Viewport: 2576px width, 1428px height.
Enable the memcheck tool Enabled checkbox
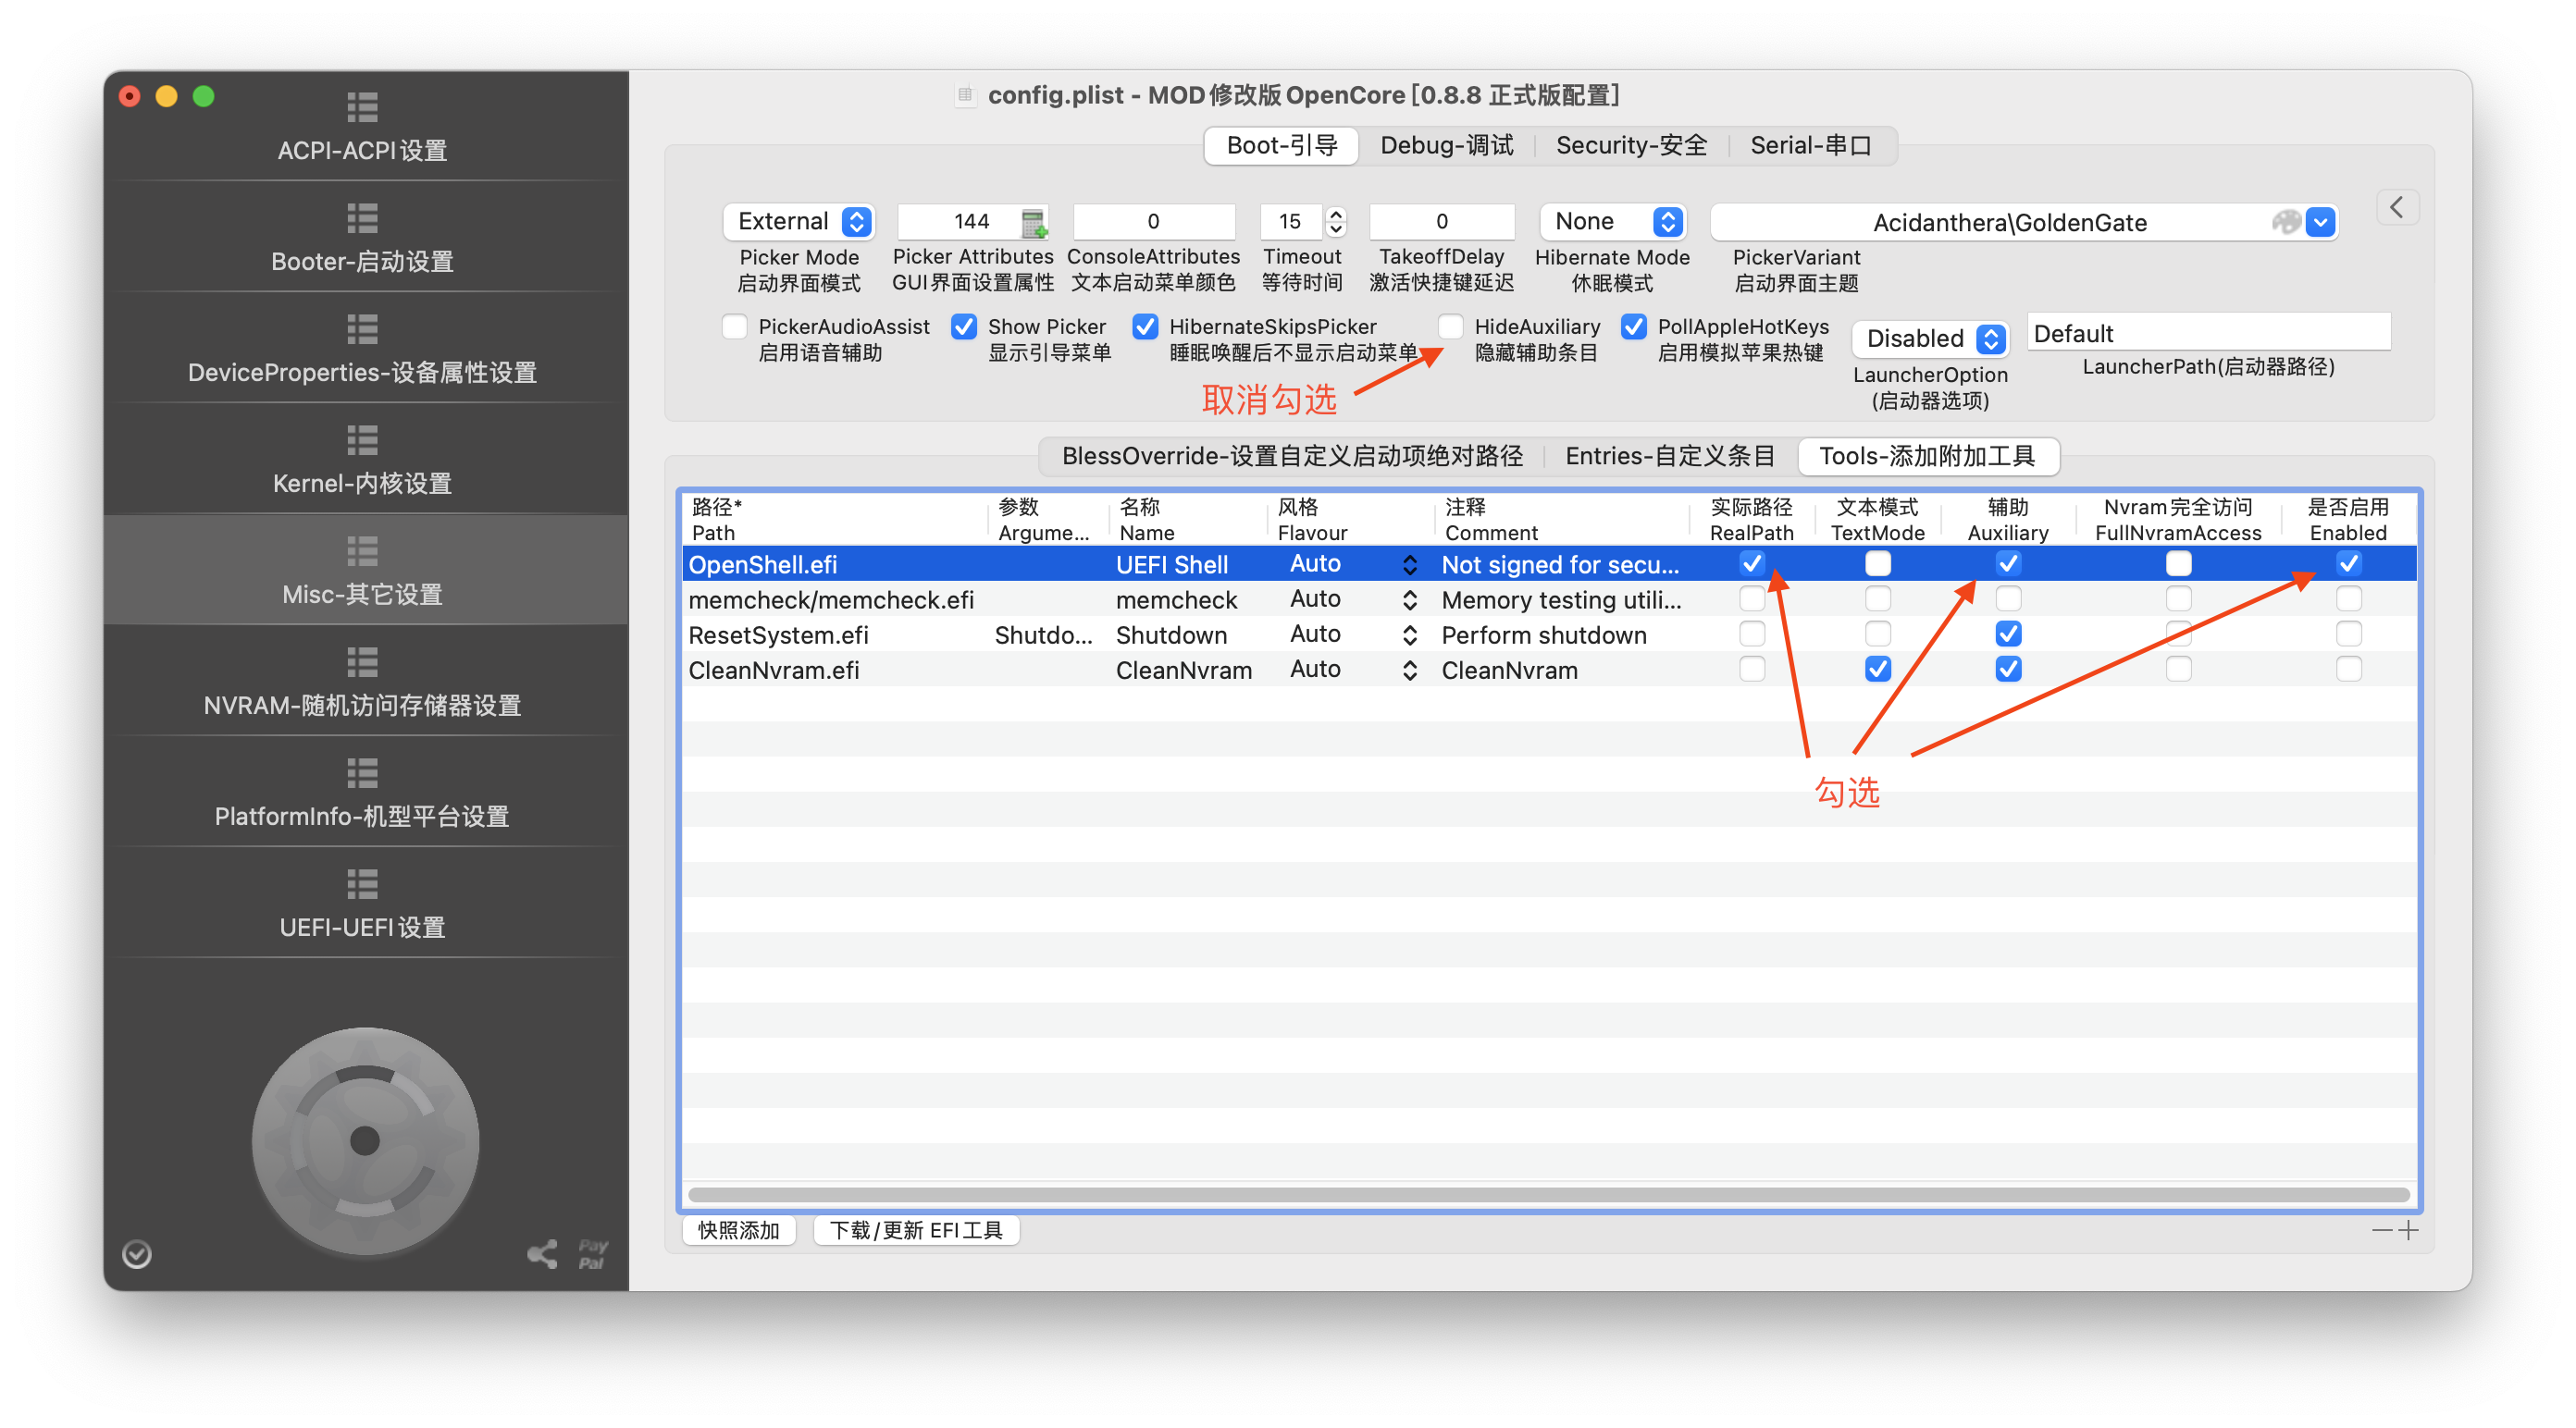2348,598
